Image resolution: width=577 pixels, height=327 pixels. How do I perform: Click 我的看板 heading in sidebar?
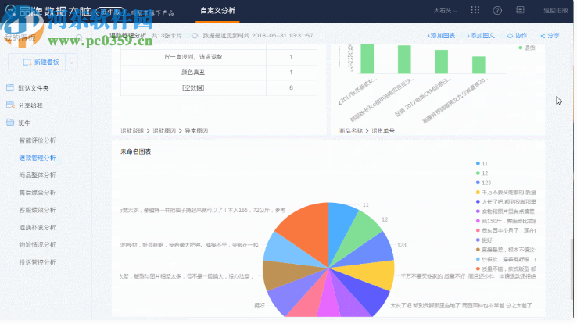coord(20,37)
